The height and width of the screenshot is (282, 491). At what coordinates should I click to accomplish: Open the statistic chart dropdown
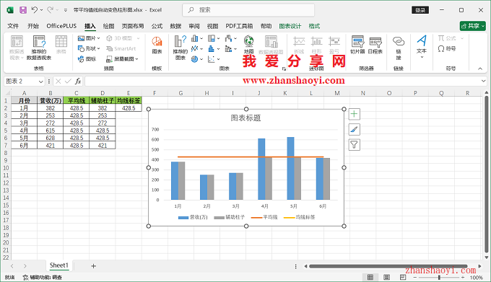(218, 49)
